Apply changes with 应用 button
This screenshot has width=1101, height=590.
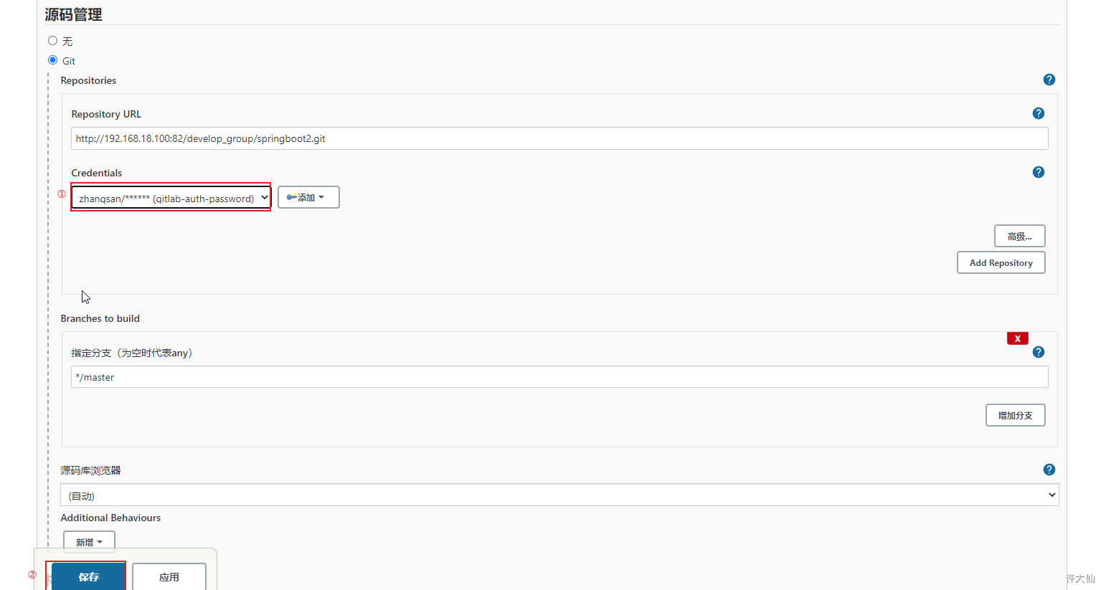(x=169, y=577)
